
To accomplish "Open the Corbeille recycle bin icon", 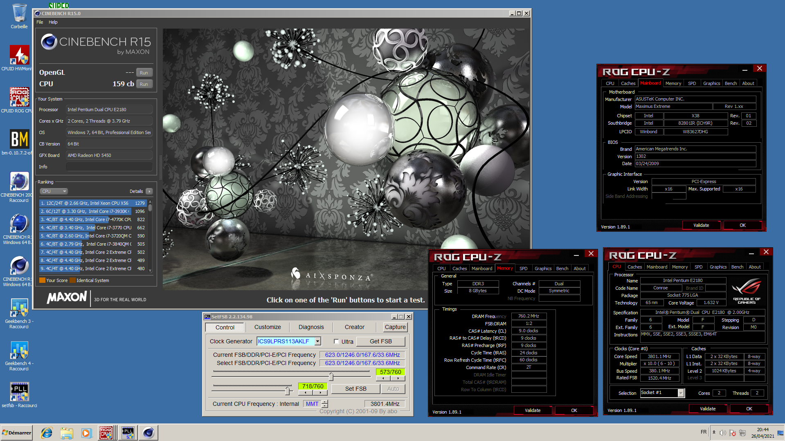I will [x=19, y=16].
